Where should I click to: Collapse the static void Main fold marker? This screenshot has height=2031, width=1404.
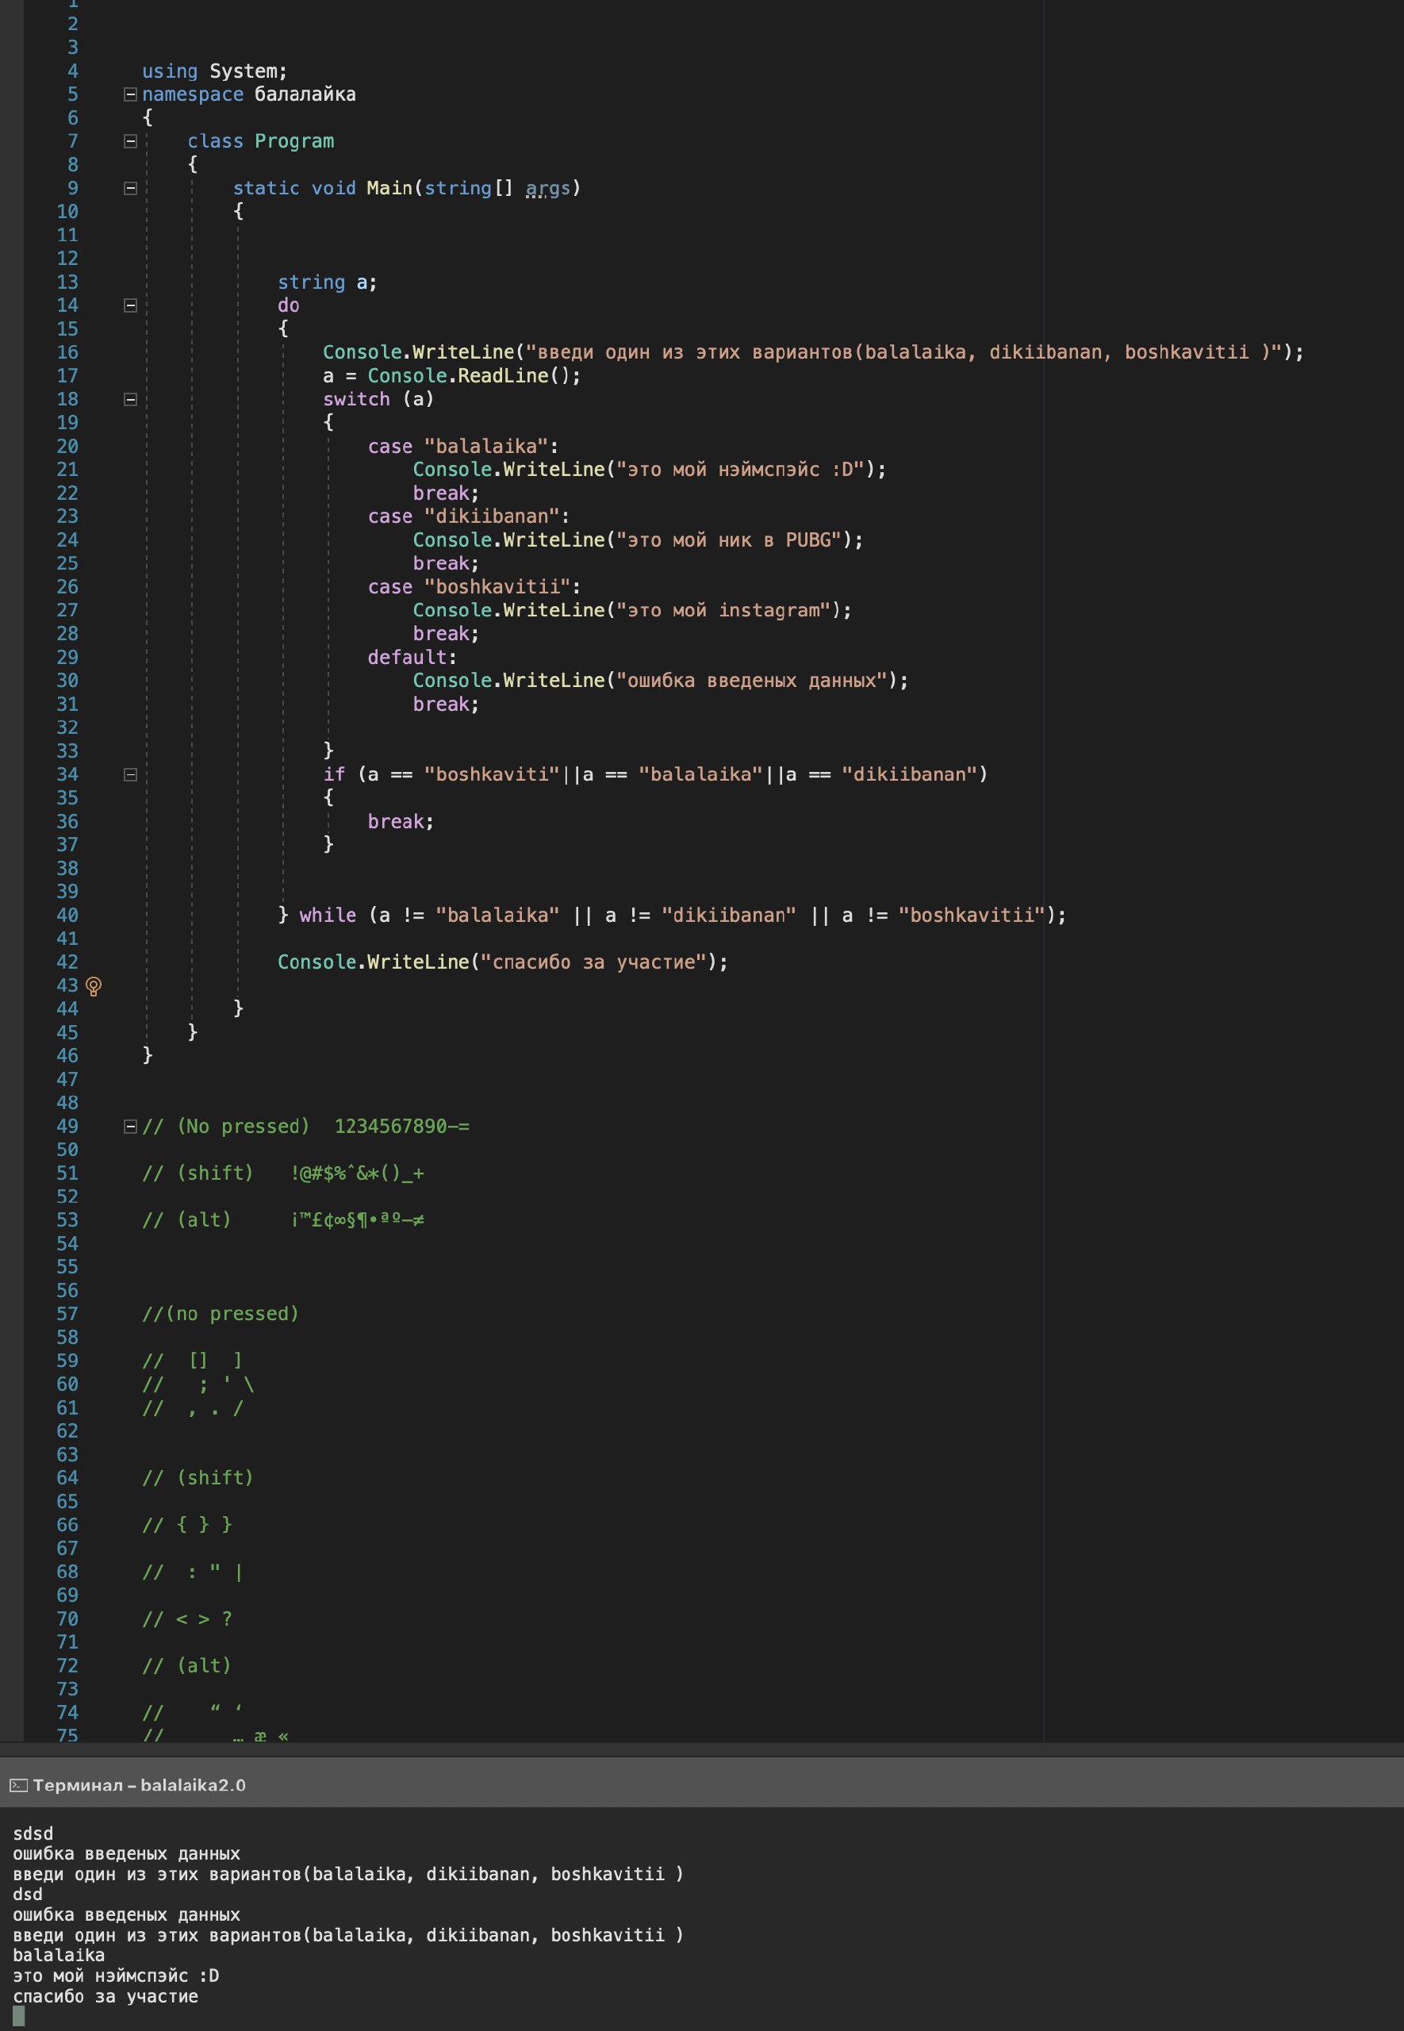130,188
